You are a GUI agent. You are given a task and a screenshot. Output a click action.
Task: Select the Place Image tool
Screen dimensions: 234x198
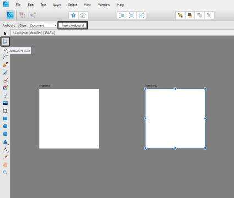(5, 103)
